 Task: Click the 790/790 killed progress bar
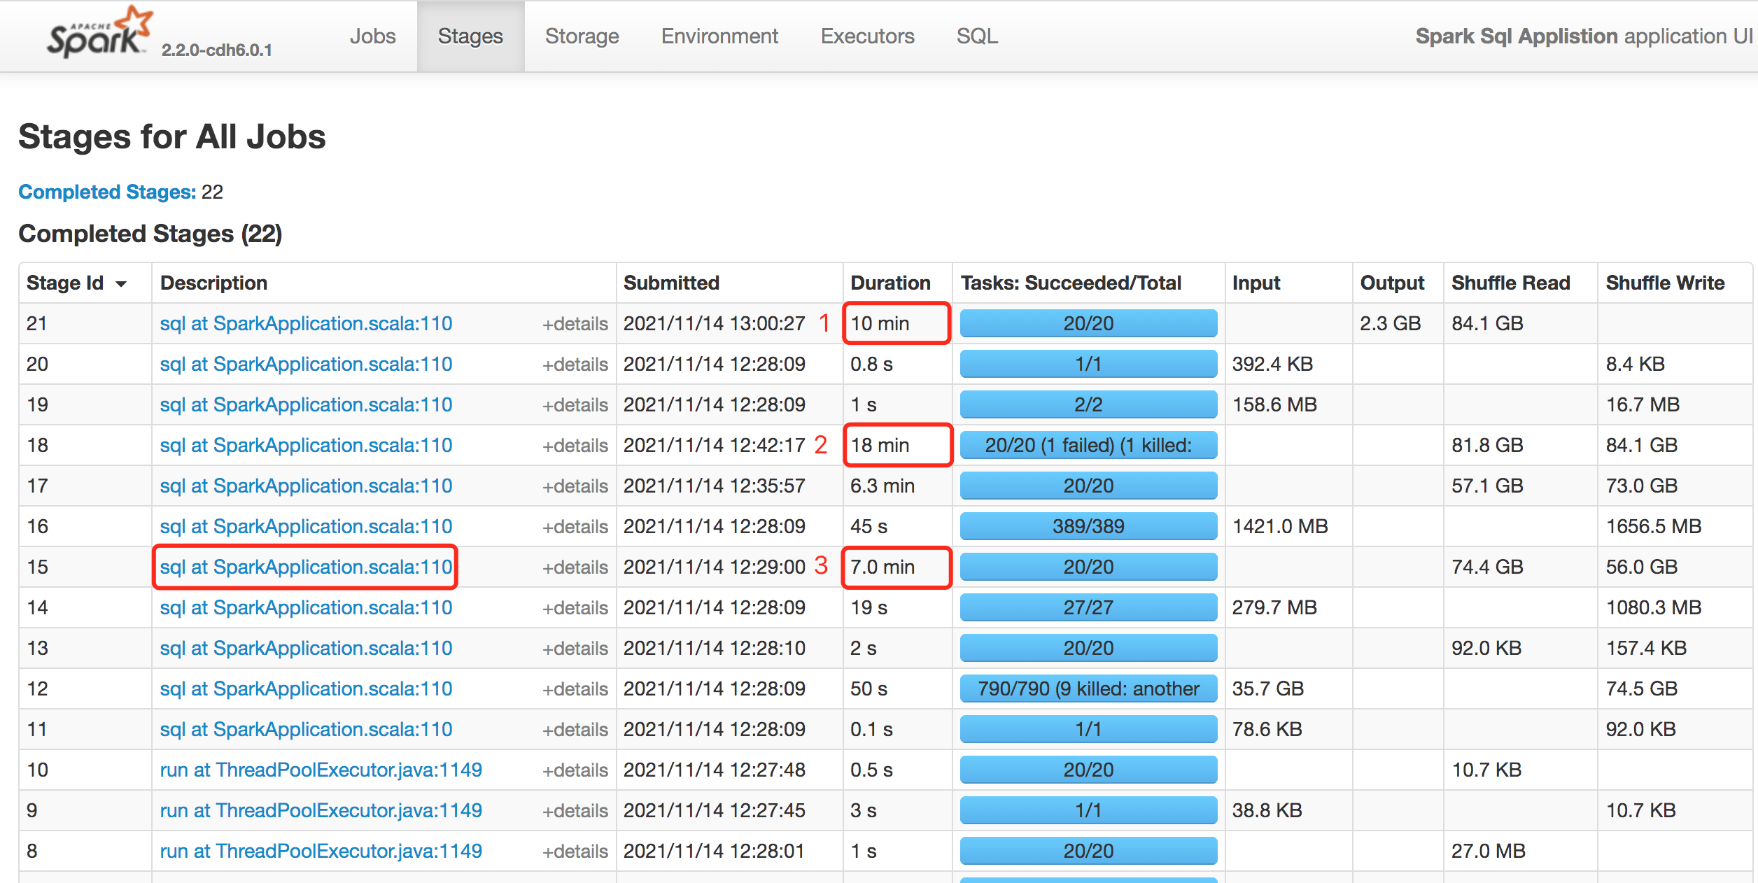[1088, 689]
